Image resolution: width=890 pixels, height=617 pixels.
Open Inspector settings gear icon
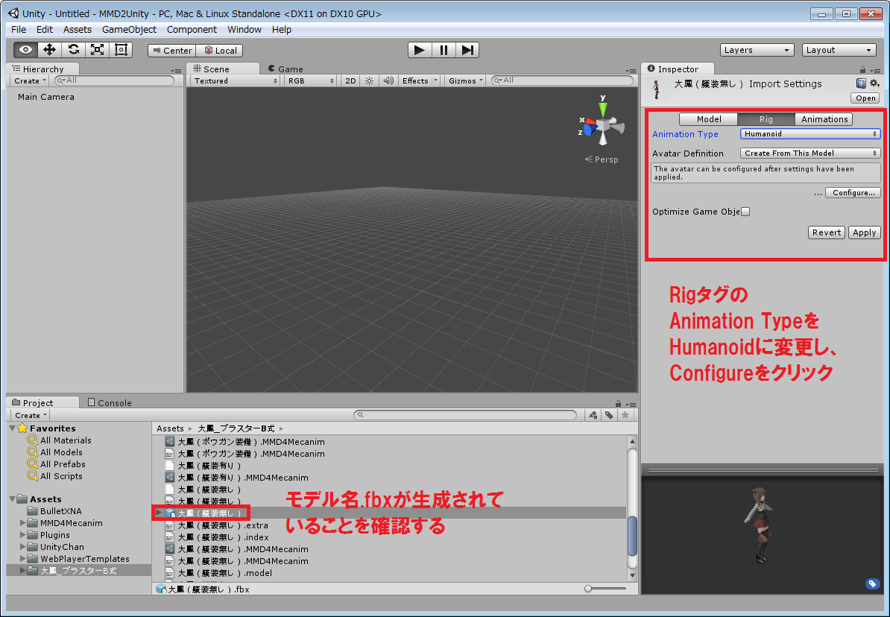874,83
